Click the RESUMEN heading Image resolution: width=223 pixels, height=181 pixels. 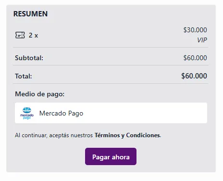[x=30, y=14]
